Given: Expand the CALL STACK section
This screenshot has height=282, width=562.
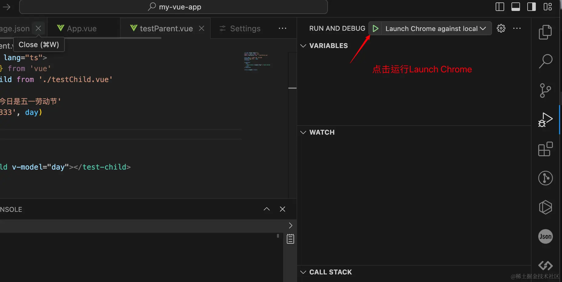Looking at the screenshot, I should [303, 272].
